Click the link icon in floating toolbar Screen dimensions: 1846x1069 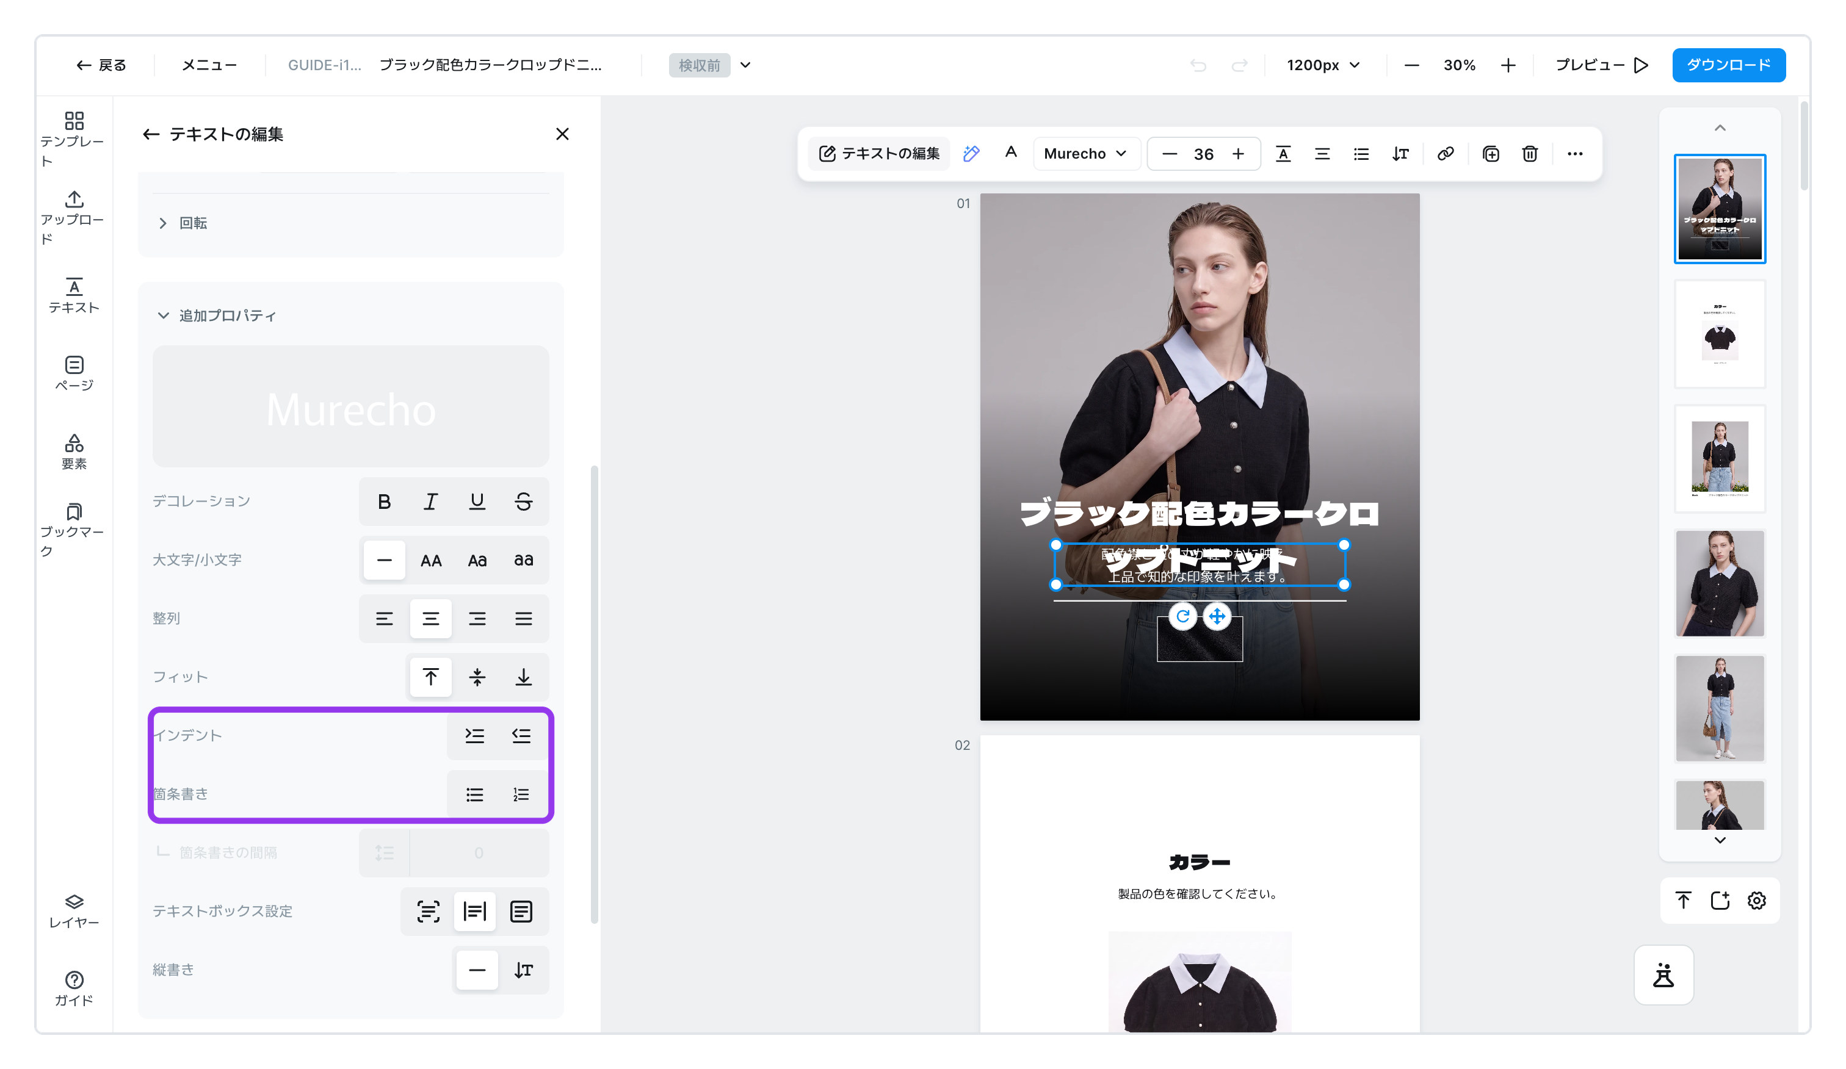(1446, 154)
